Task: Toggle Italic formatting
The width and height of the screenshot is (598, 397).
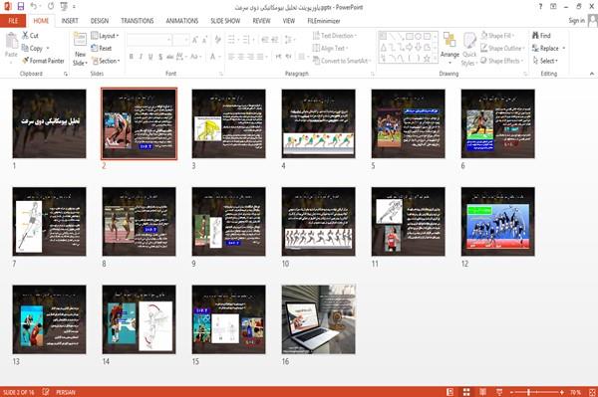Action: click(x=141, y=57)
